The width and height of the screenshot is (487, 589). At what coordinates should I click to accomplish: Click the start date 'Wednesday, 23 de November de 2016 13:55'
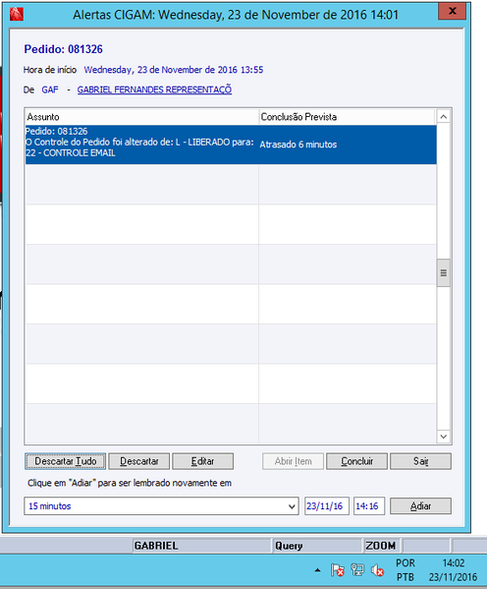(x=174, y=70)
